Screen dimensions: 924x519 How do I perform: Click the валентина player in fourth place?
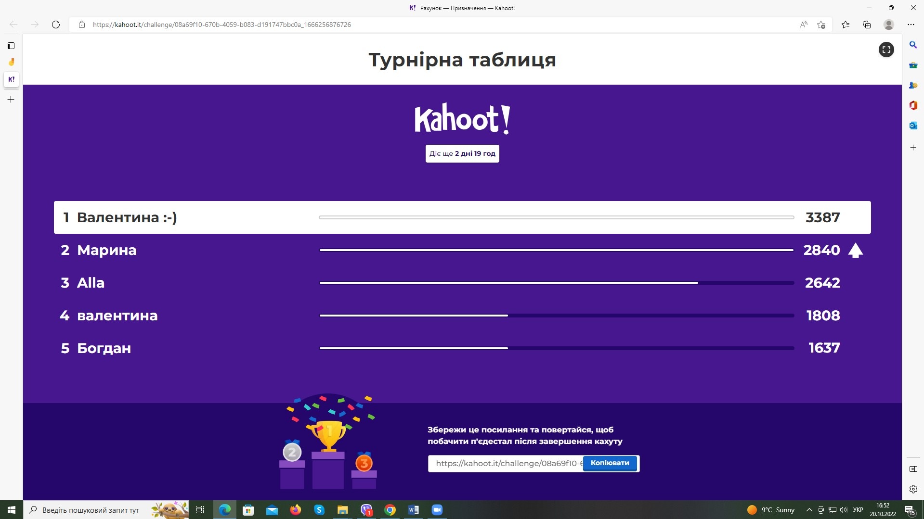pos(117,316)
